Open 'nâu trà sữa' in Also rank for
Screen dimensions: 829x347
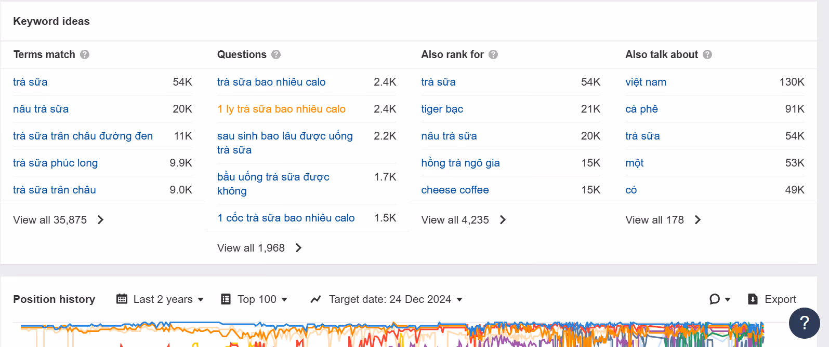click(x=449, y=136)
